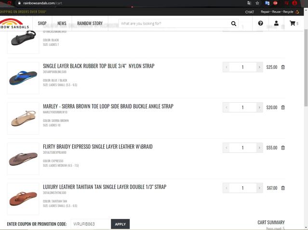Screen dimensions: 308x230
Task: Click the Tahitian Tan sandal thumbnail
Action: [x=23, y=199]
